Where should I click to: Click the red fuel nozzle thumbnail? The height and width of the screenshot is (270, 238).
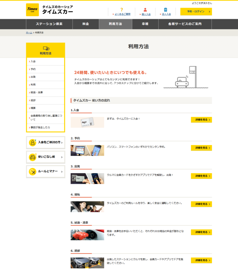87,235
